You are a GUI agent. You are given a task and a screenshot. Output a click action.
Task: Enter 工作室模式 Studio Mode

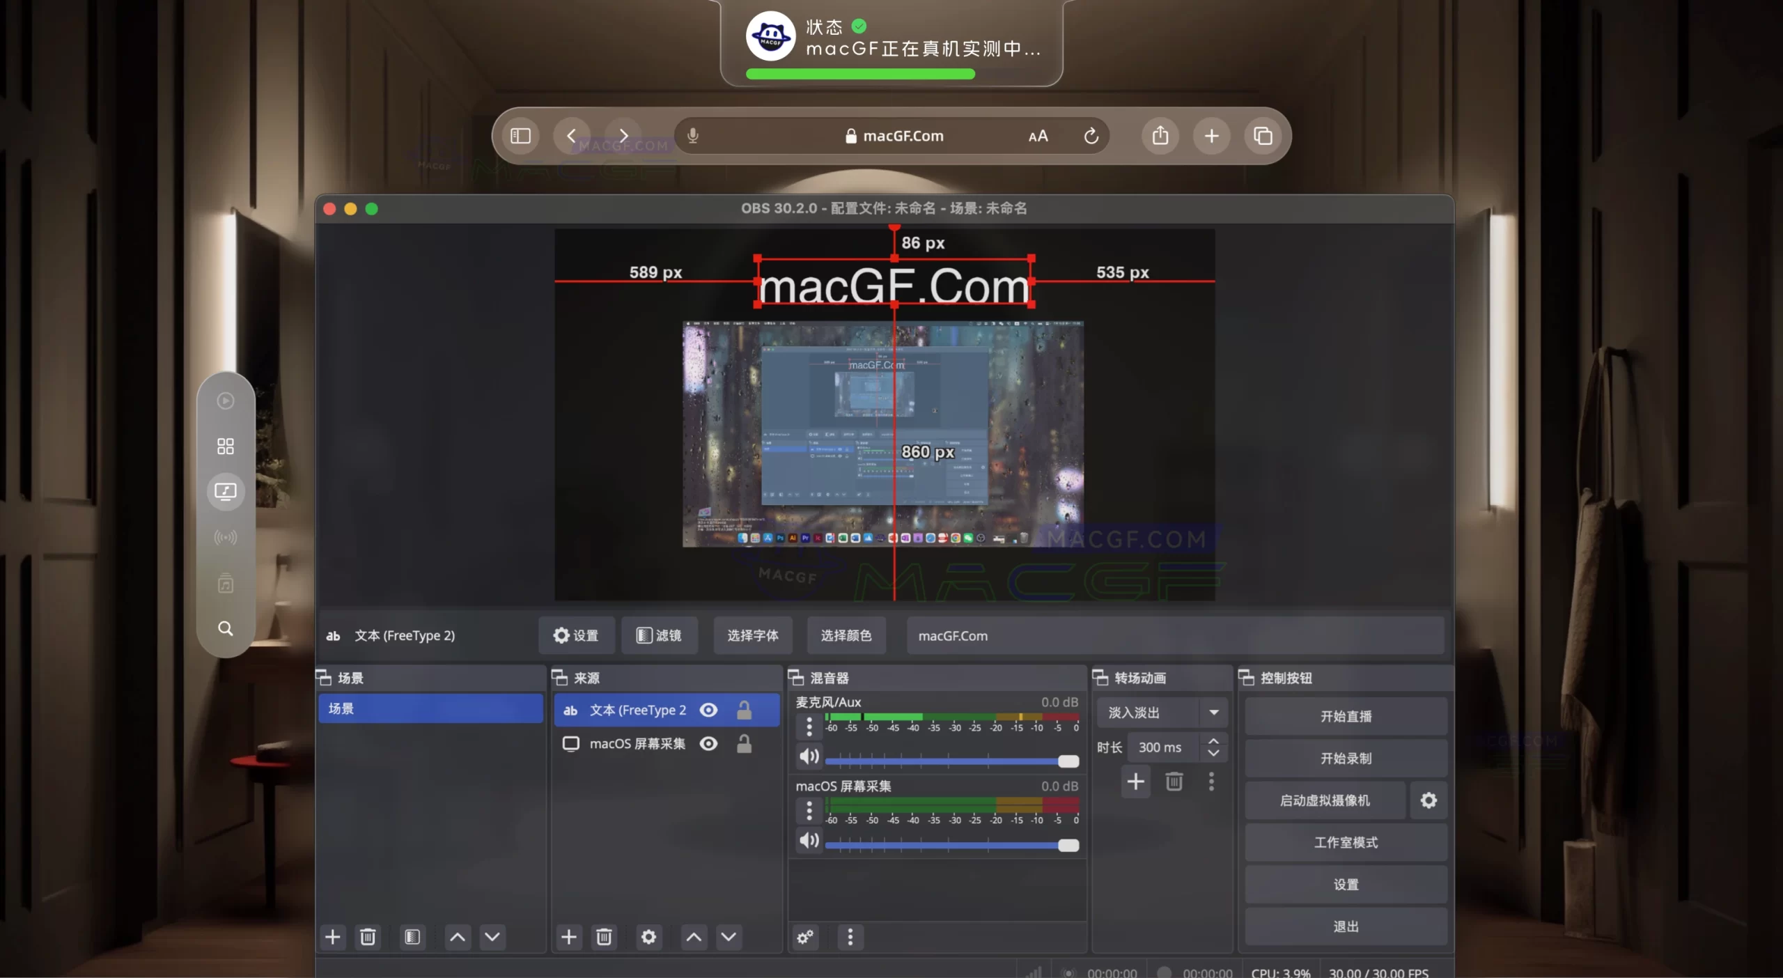click(x=1345, y=841)
